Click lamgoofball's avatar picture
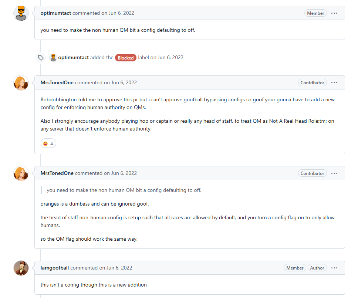Screen dimensions: 358x298 (21, 268)
